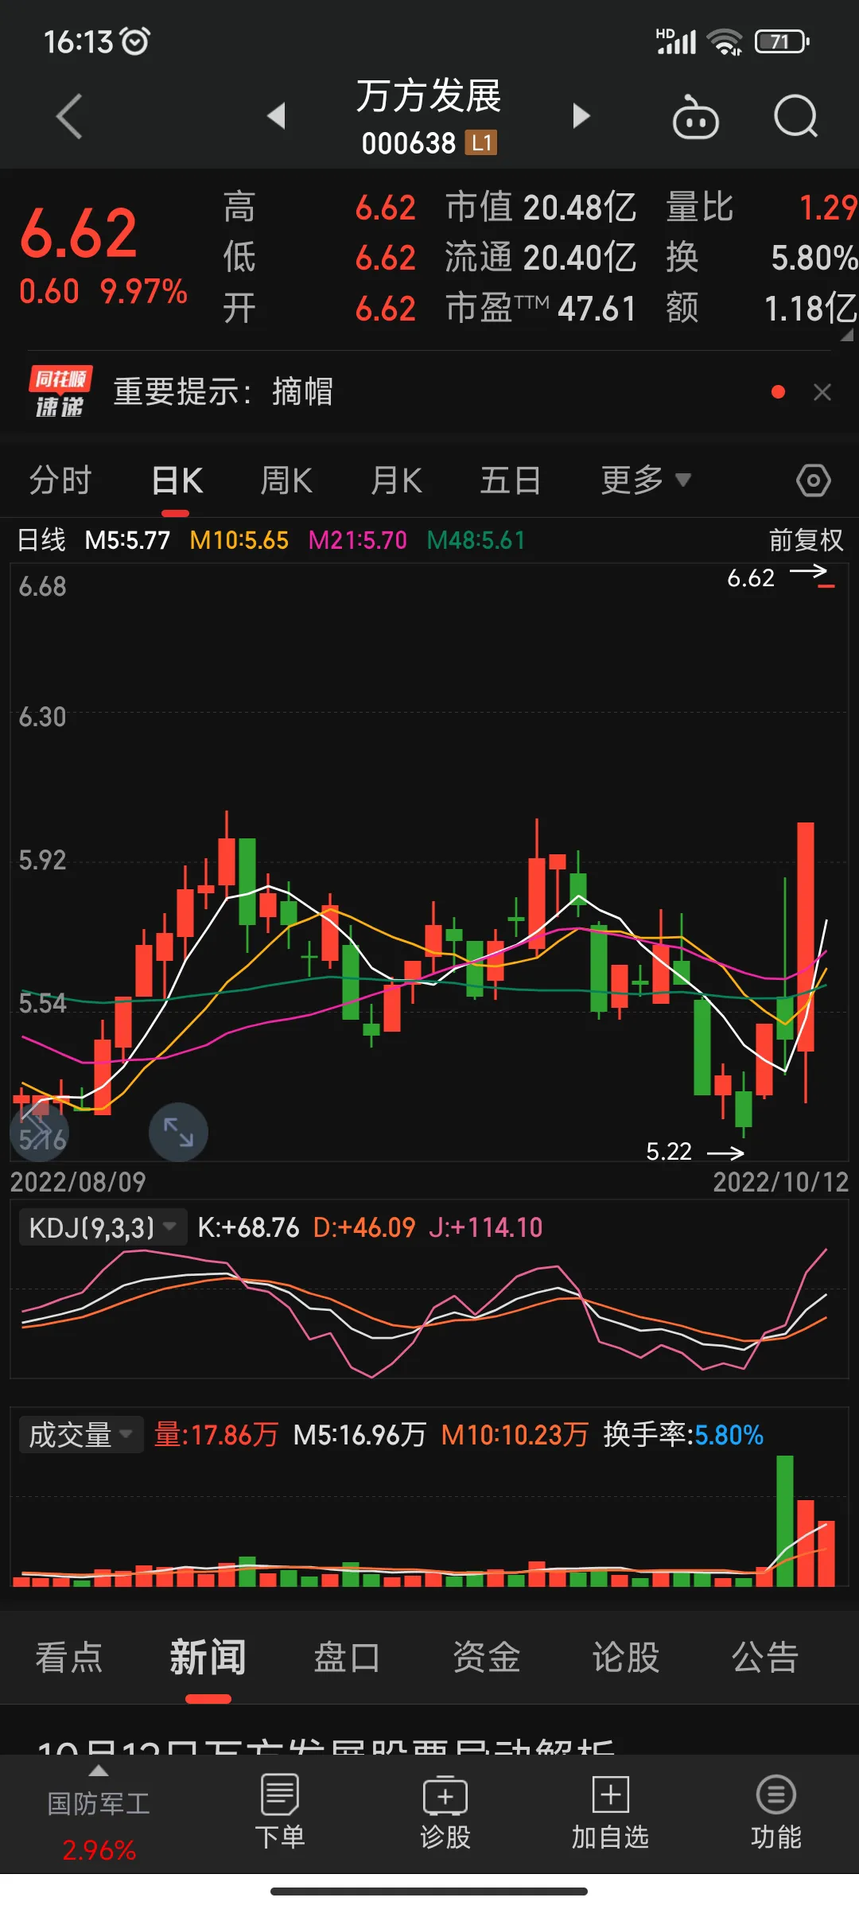
Task: Open the 论股 tab
Action: pos(625,1658)
